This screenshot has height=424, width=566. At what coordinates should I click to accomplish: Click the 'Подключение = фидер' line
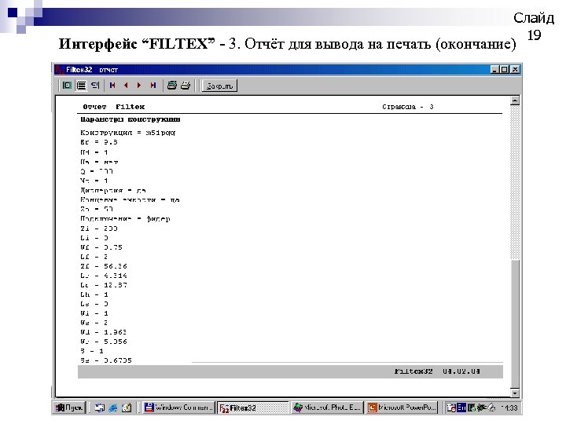point(125,219)
